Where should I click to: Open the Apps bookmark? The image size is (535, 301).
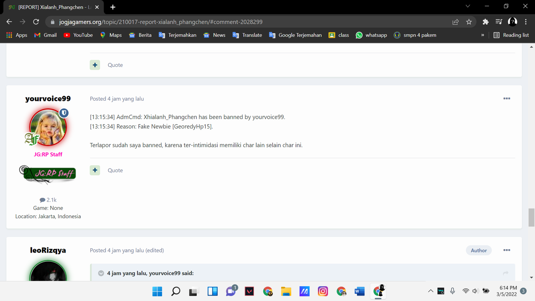[17, 35]
